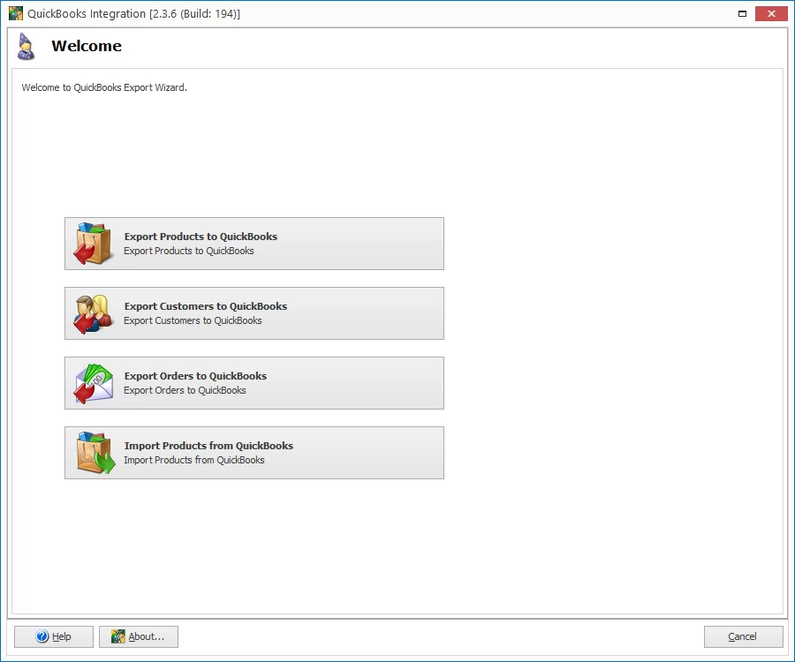The height and width of the screenshot is (662, 795).
Task: Click the Welcome header text
Action: click(x=86, y=46)
